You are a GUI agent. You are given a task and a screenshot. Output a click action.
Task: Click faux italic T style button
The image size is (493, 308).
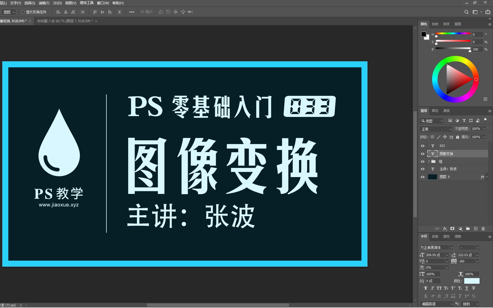(433, 288)
